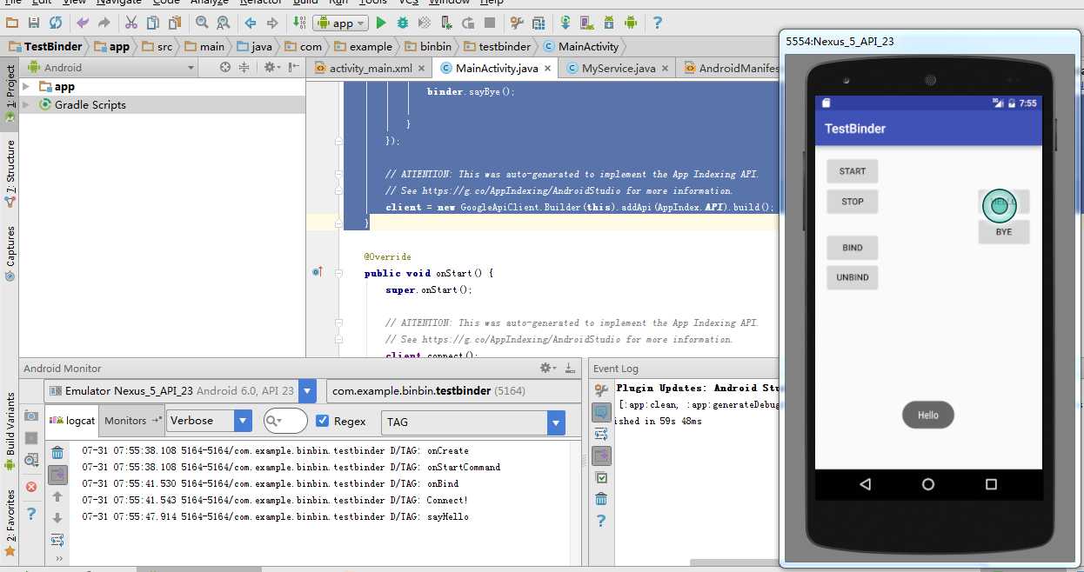
Task: Close the activity_main.xml tab
Action: [422, 68]
